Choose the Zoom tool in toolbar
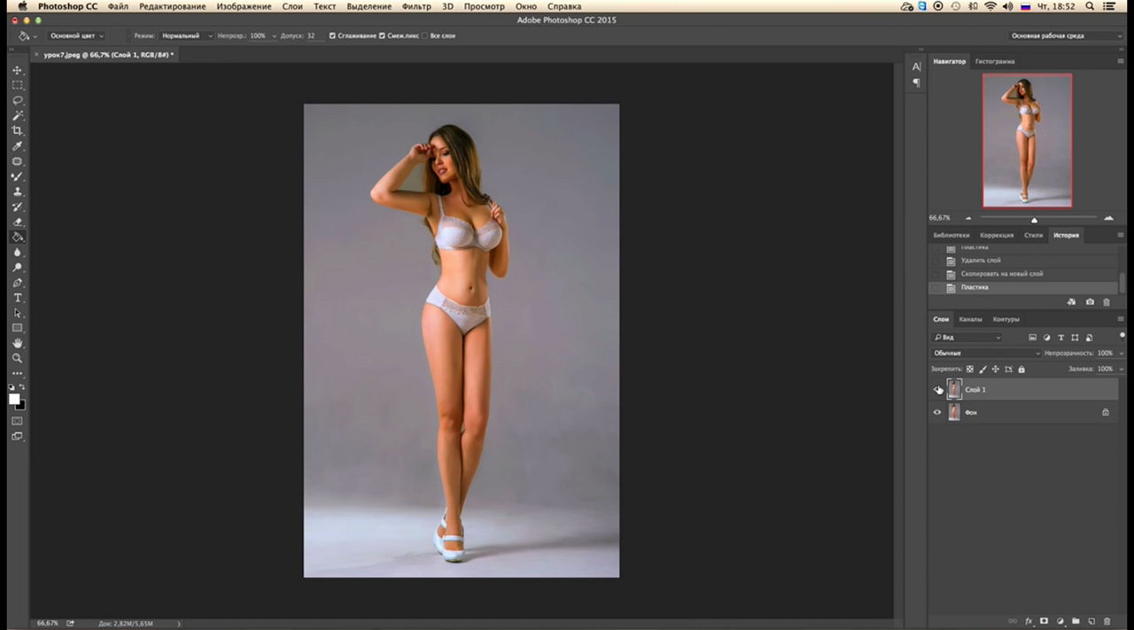The image size is (1134, 630). pyautogui.click(x=17, y=358)
